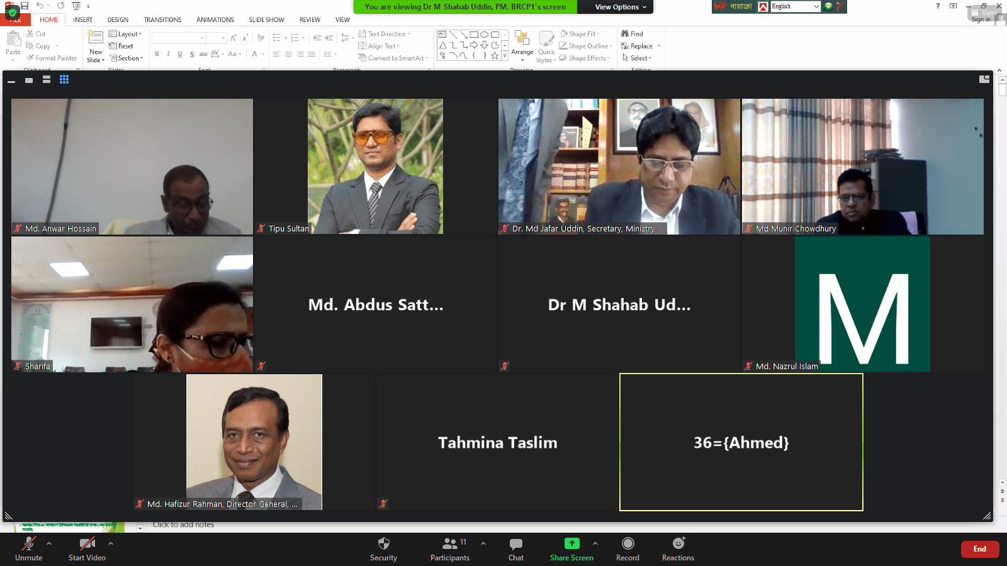Image resolution: width=1007 pixels, height=566 pixels.
Task: Start recording with Record icon
Action: click(x=627, y=544)
